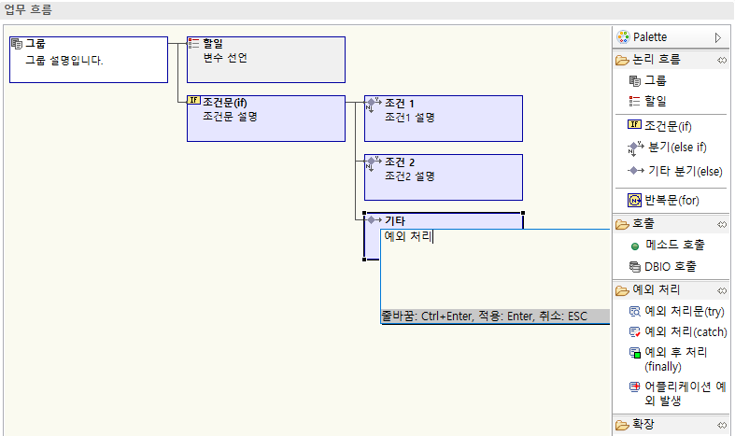Screen dimensions: 735x436
Task: Collapse the 호출 palette drawer
Action: (x=643, y=224)
